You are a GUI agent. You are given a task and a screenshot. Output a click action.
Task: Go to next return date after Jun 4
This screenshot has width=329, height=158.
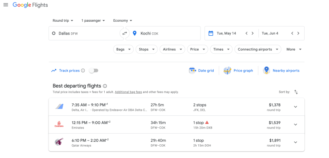[x=298, y=33]
